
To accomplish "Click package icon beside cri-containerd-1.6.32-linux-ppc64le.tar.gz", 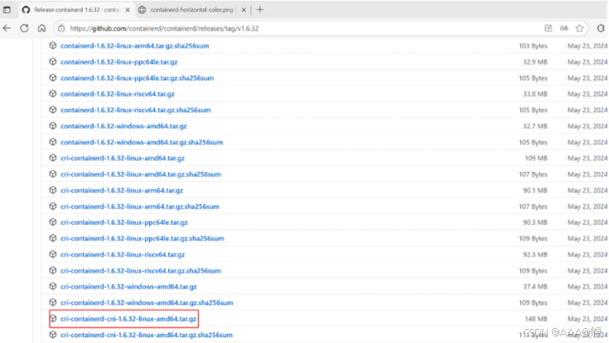I will tap(53, 222).
